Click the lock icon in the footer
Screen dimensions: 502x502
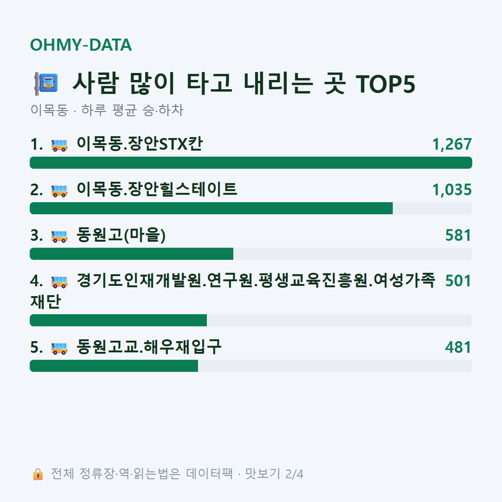pos(38,474)
